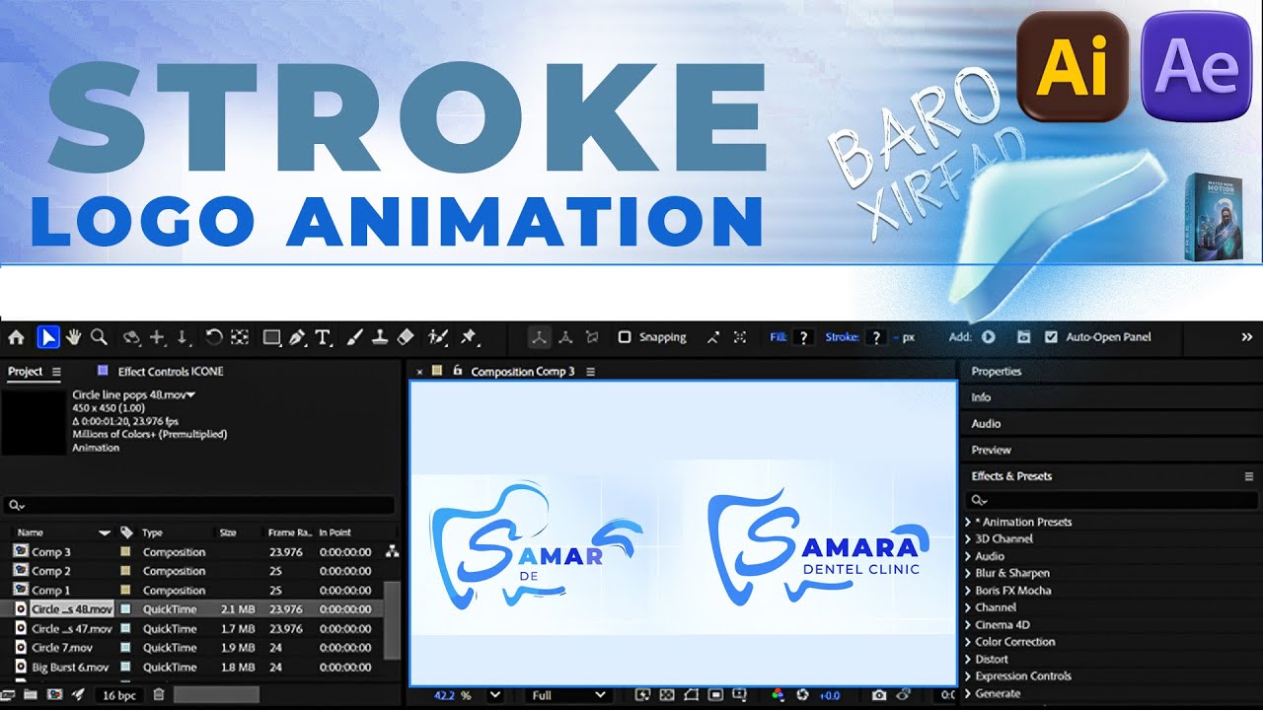Select the Rotation tool
The width and height of the screenshot is (1263, 710).
(213, 337)
